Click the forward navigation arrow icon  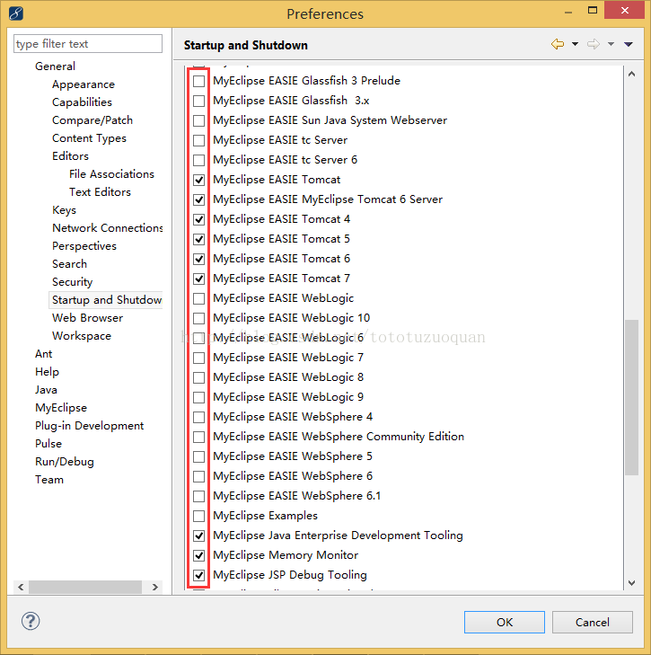(593, 44)
